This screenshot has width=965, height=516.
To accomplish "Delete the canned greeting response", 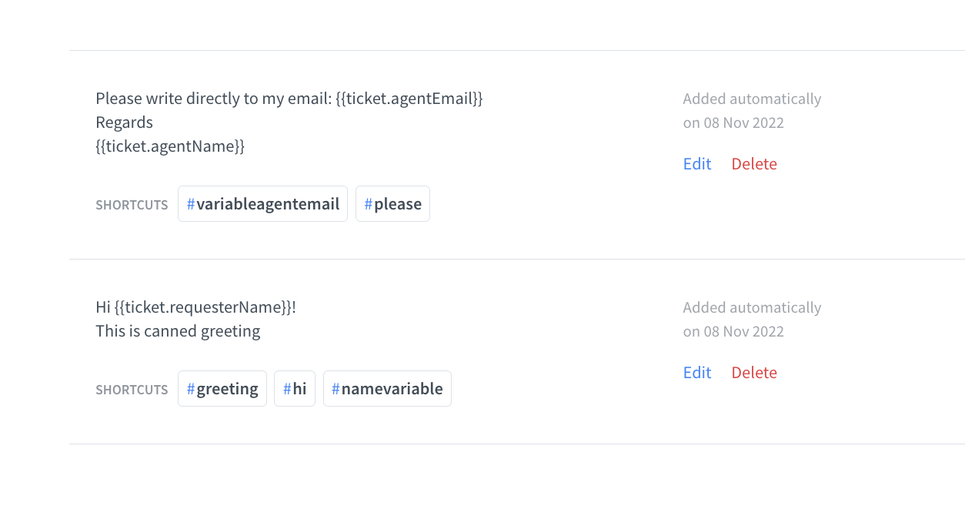I will (754, 372).
